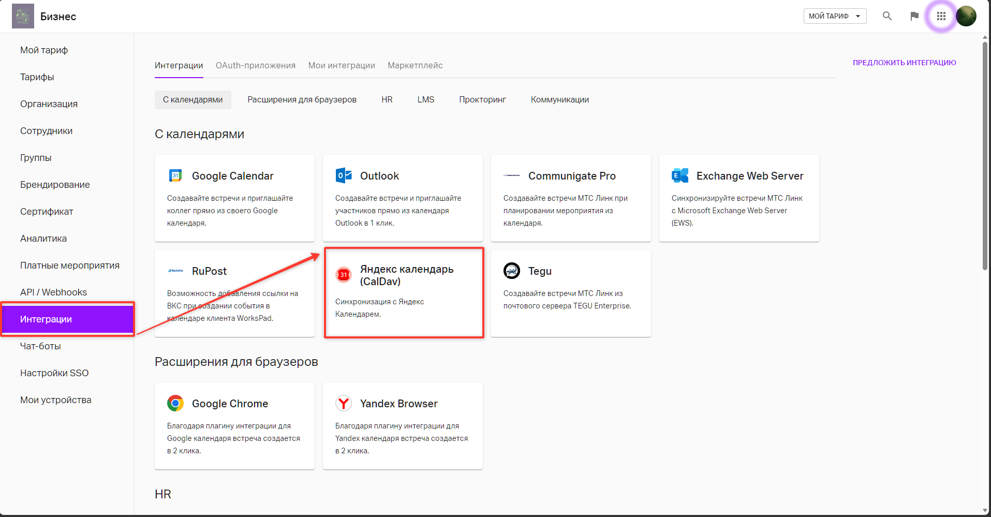This screenshot has width=991, height=517.
Task: Expand the МОЙ ТАРИФ dropdown
Action: [835, 16]
